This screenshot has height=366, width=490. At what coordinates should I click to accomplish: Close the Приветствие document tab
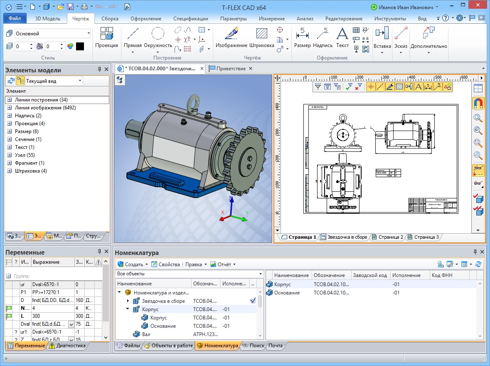tap(251, 69)
